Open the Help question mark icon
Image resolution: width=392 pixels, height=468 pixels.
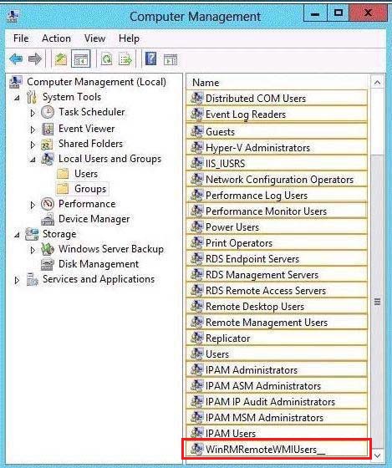point(150,58)
